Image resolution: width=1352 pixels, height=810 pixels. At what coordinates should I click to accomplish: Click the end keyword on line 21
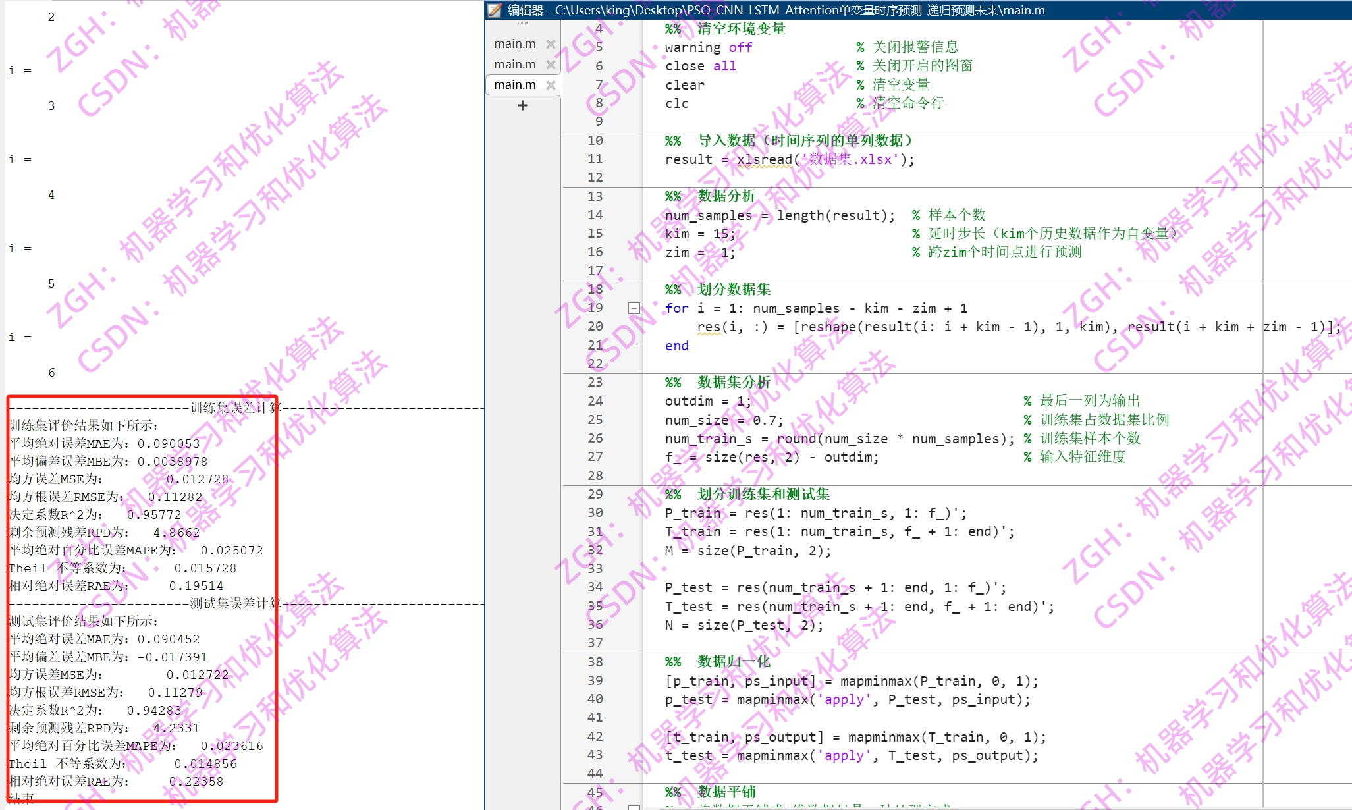point(676,345)
